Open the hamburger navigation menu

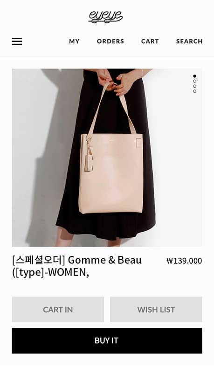click(17, 41)
